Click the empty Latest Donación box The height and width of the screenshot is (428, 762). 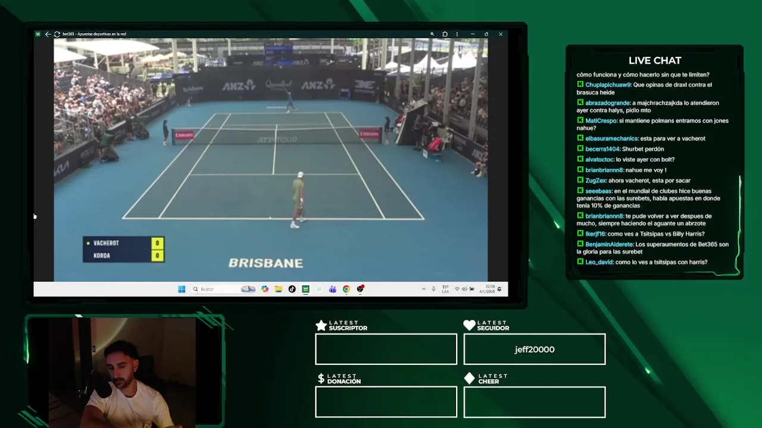[x=386, y=402]
